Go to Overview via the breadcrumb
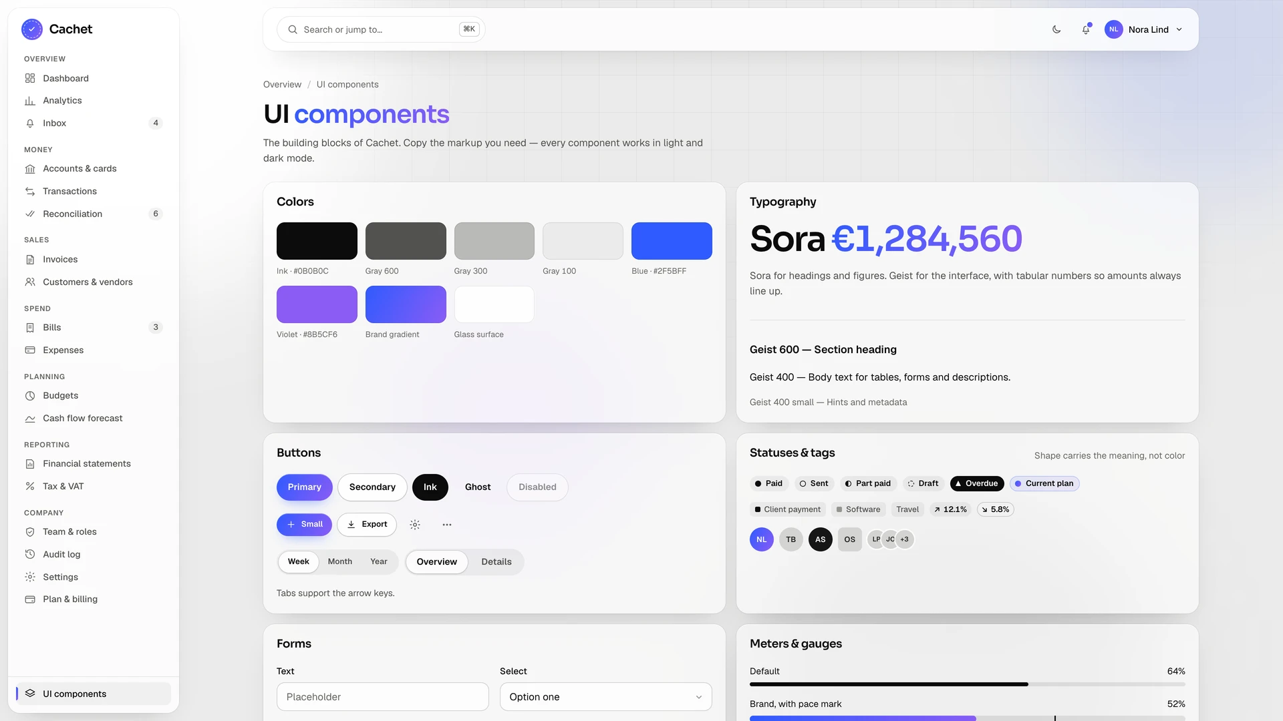The width and height of the screenshot is (1283, 721). coord(282,85)
